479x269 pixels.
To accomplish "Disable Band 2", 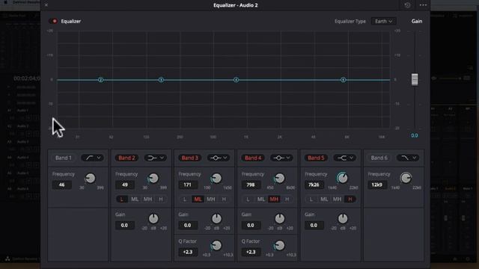I will pos(126,158).
